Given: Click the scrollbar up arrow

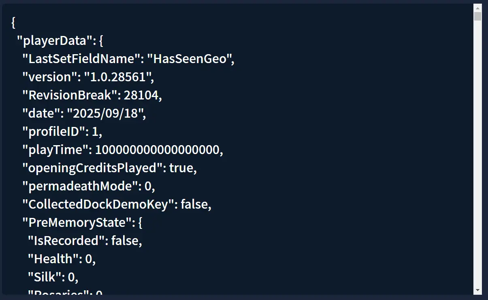Looking at the screenshot, I should click(478, 8).
